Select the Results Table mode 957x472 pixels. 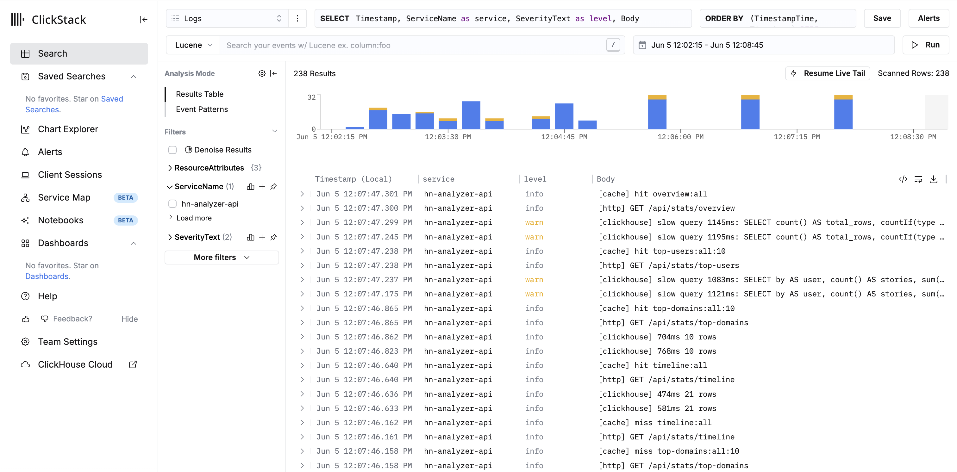(x=199, y=94)
